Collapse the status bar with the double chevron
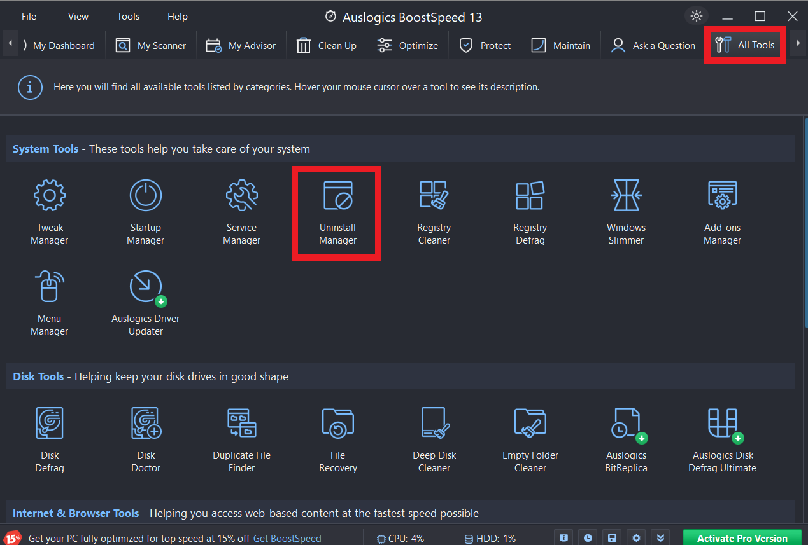The height and width of the screenshot is (545, 808). (660, 537)
